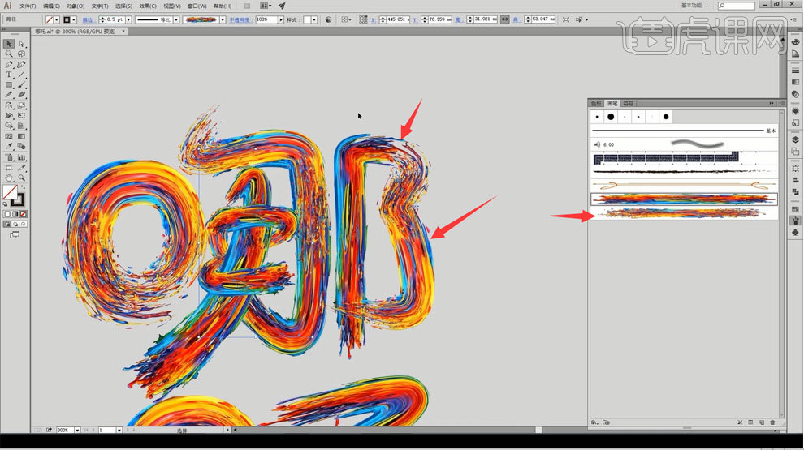
Task: Select the Type tool
Action: coord(9,75)
